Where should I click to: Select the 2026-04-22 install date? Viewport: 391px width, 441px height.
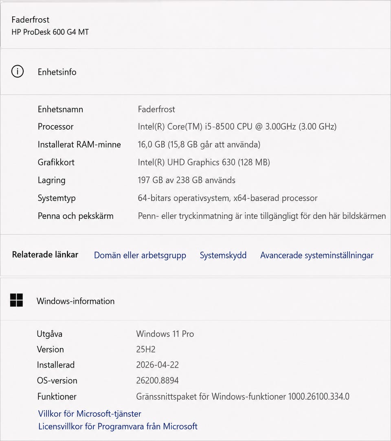tap(157, 365)
